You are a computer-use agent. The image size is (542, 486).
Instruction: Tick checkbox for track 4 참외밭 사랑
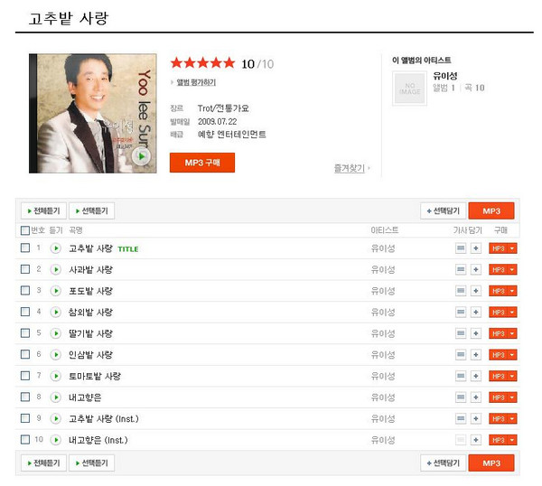coord(25,312)
